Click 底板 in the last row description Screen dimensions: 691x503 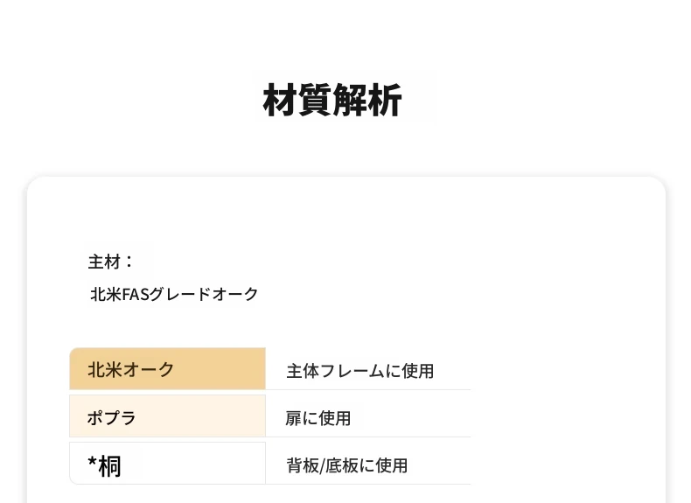[x=342, y=465]
